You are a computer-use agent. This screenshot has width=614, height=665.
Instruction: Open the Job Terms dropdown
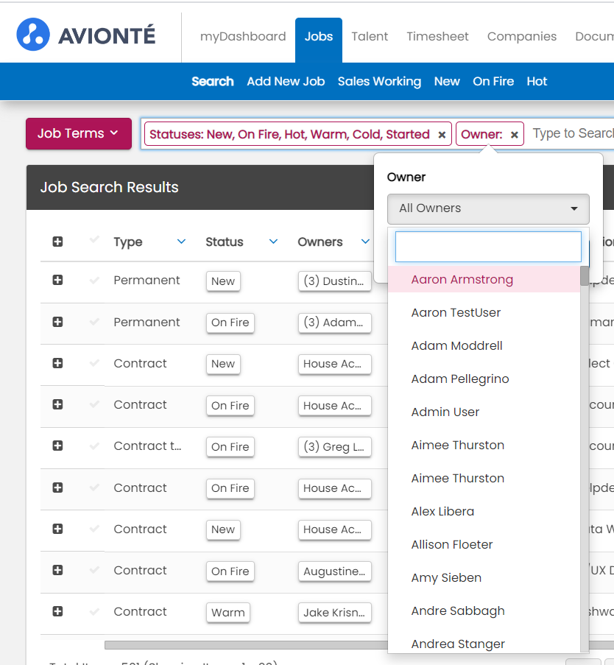pos(78,133)
